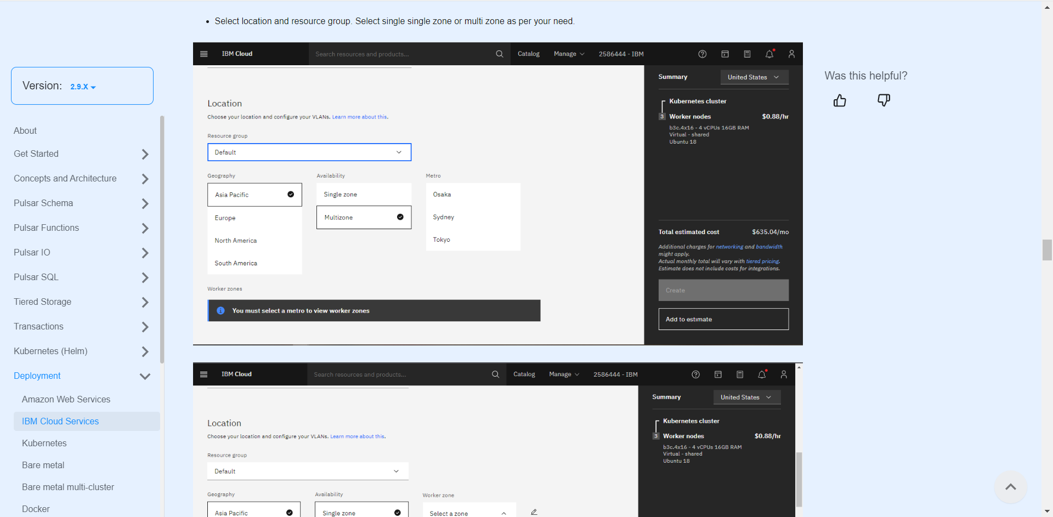Screen dimensions: 1053x517
Task: Open the Version 2.9.X dropdown
Action: pyautogui.click(x=83, y=87)
